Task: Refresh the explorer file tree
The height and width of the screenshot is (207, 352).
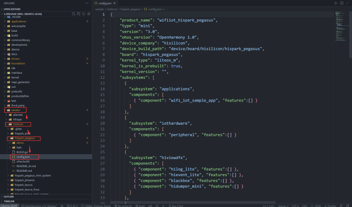Action: pyautogui.click(x=84, y=14)
